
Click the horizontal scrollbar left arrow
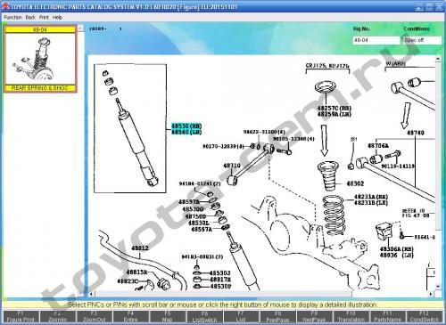(91, 294)
